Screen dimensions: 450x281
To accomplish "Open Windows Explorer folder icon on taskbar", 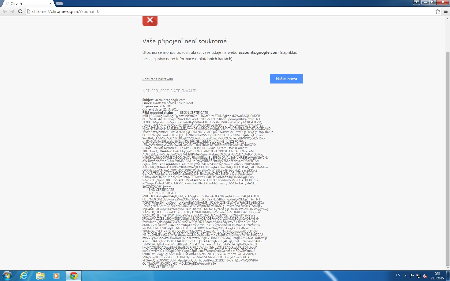I will pyautogui.click(x=40, y=276).
